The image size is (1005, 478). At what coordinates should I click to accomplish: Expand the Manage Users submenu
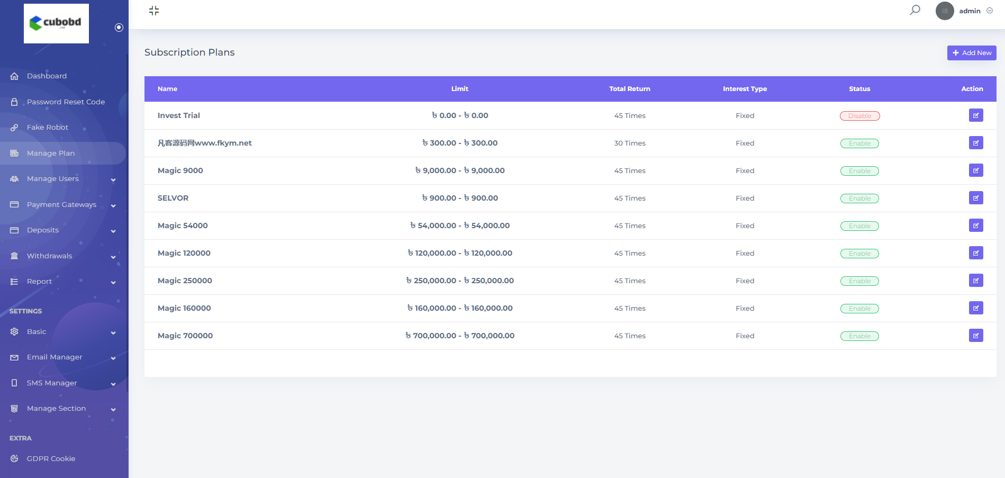point(64,179)
